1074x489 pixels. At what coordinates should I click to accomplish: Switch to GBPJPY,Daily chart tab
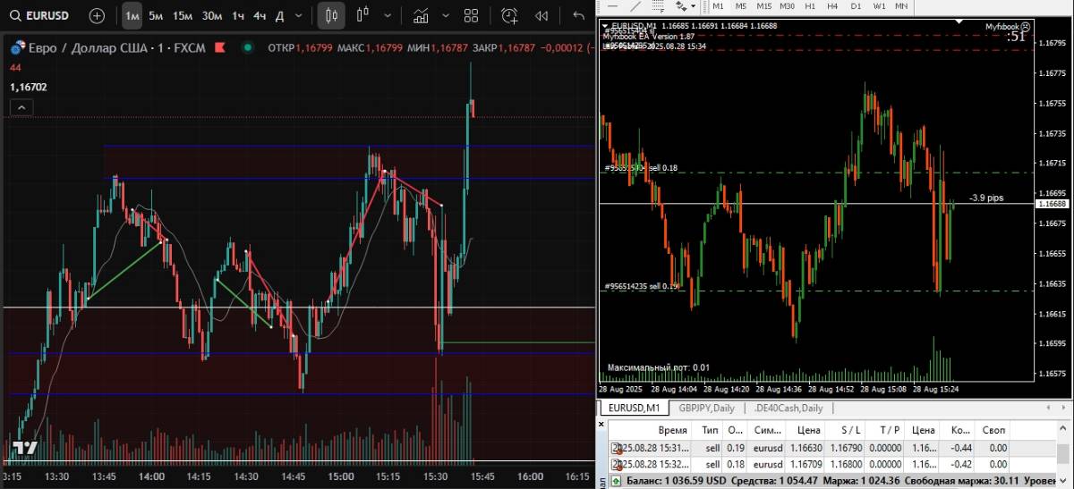click(706, 408)
